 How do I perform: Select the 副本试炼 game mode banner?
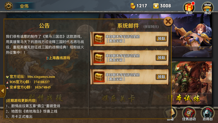tap(192, 83)
